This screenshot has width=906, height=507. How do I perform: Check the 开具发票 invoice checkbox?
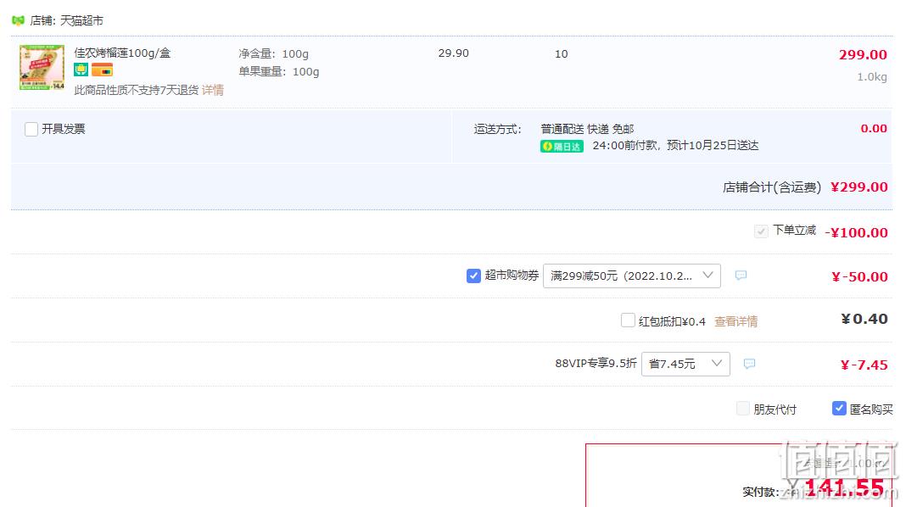31,129
